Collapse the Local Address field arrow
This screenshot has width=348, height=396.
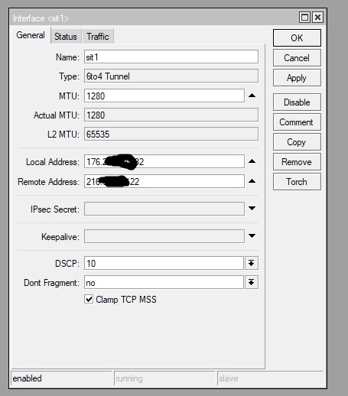click(252, 161)
